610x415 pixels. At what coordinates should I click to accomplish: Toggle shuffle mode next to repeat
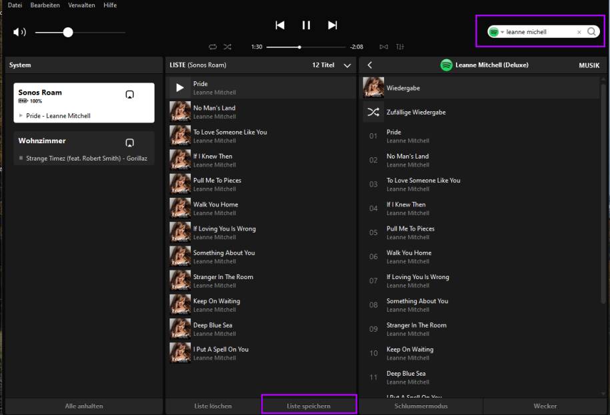227,47
